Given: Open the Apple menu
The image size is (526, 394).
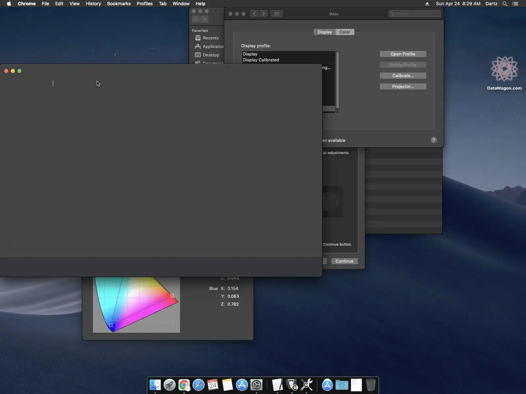Looking at the screenshot, I should click(9, 4).
